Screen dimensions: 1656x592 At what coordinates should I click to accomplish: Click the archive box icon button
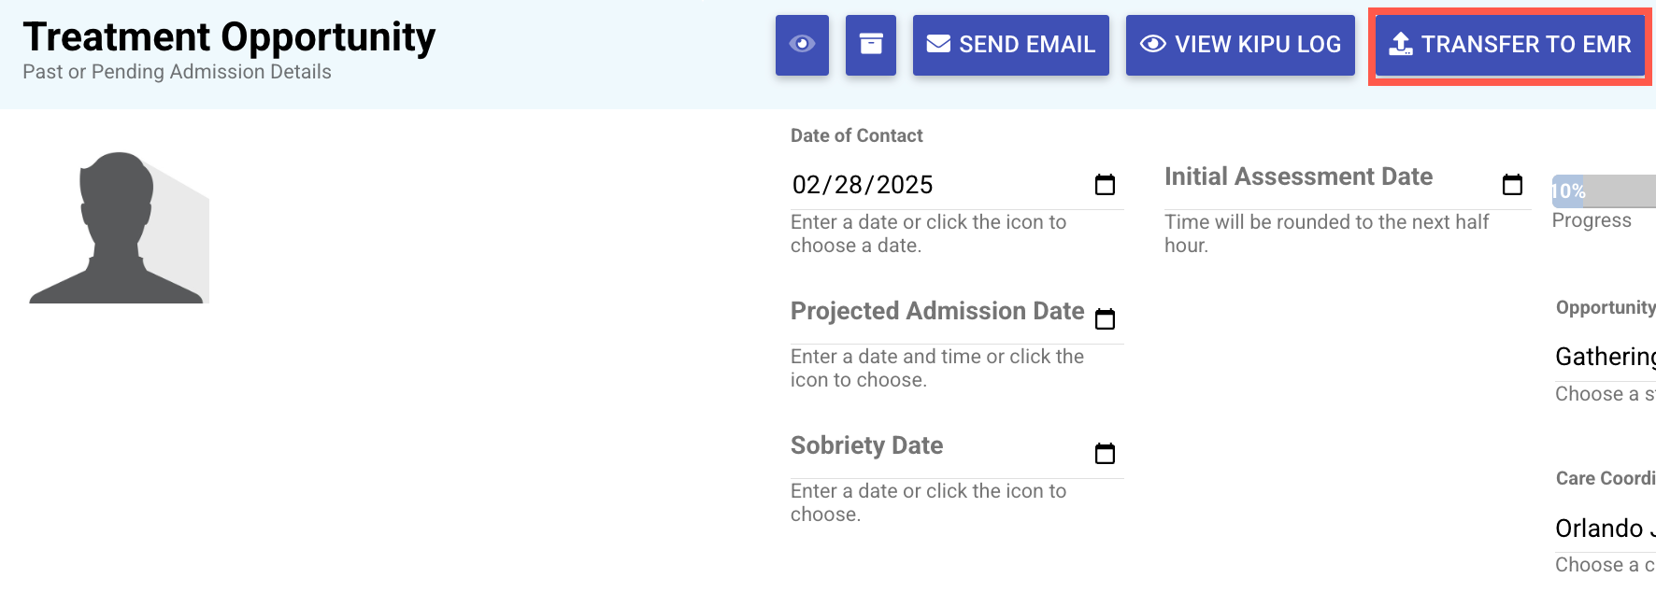pos(871,45)
